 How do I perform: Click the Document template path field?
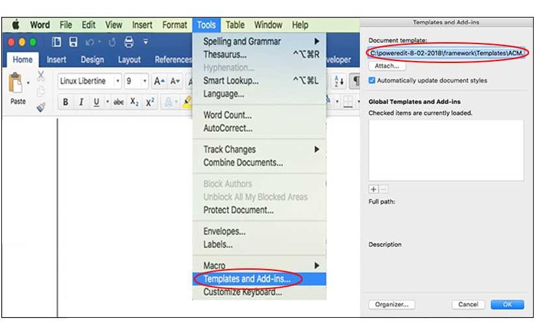[446, 53]
